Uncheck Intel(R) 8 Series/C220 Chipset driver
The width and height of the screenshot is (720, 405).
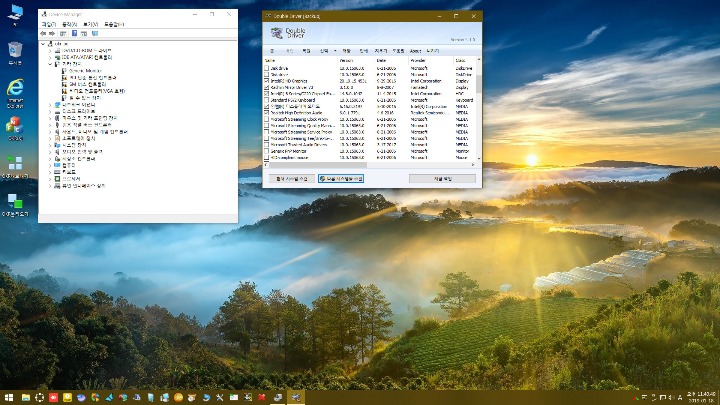[x=266, y=94]
